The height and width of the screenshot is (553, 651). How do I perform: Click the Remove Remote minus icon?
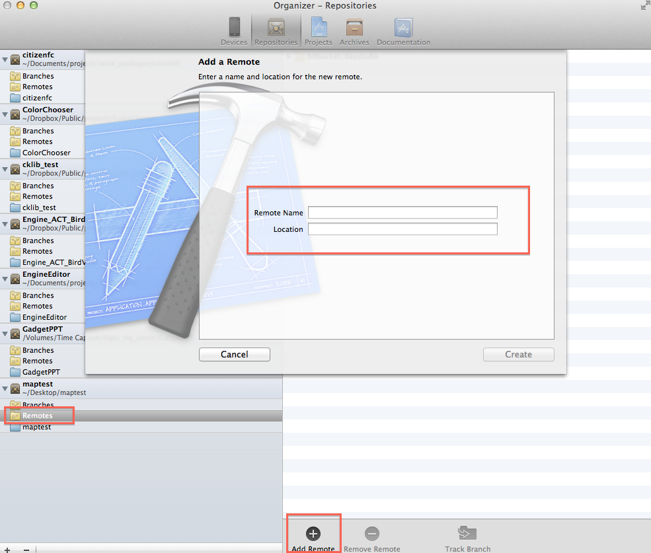(x=372, y=534)
